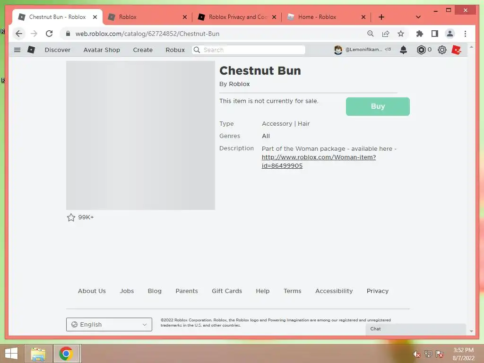Favorite item with star icon 99K+
This screenshot has height=363, width=484.
pyautogui.click(x=71, y=217)
